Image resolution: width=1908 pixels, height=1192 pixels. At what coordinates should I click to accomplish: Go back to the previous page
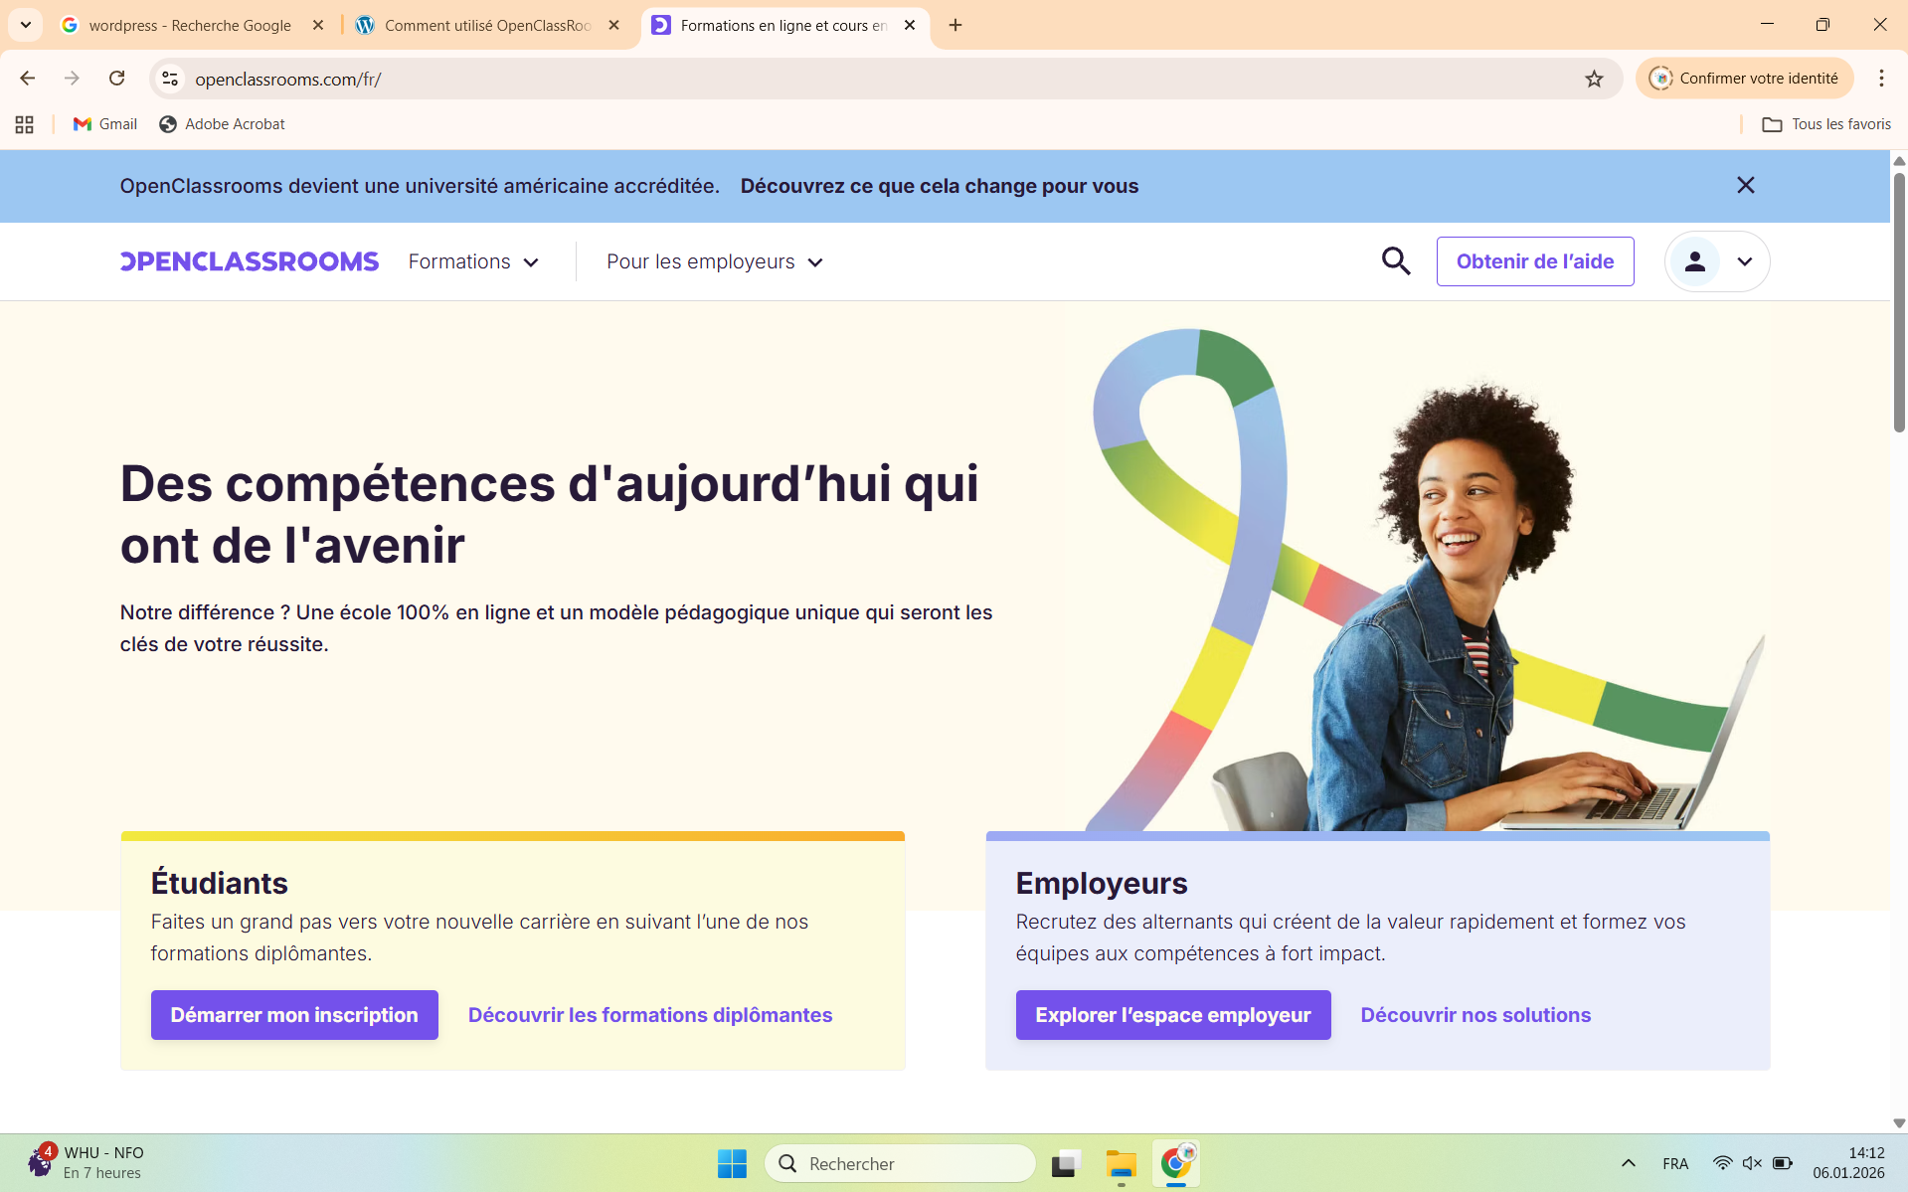28,79
